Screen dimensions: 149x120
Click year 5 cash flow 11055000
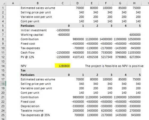(x=134, y=52)
